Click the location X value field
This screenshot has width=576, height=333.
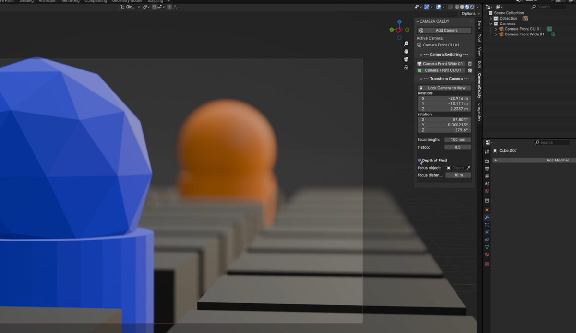coord(444,98)
